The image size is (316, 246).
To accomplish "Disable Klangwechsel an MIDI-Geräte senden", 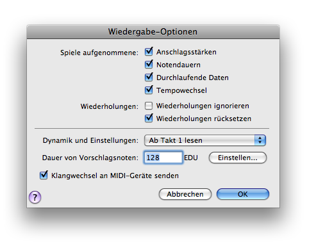I will 44,176.
